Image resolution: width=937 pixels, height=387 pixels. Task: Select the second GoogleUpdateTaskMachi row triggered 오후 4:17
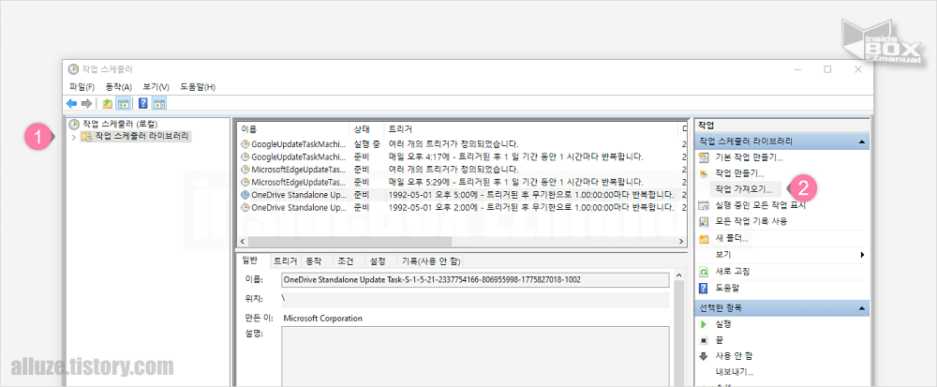click(x=461, y=157)
